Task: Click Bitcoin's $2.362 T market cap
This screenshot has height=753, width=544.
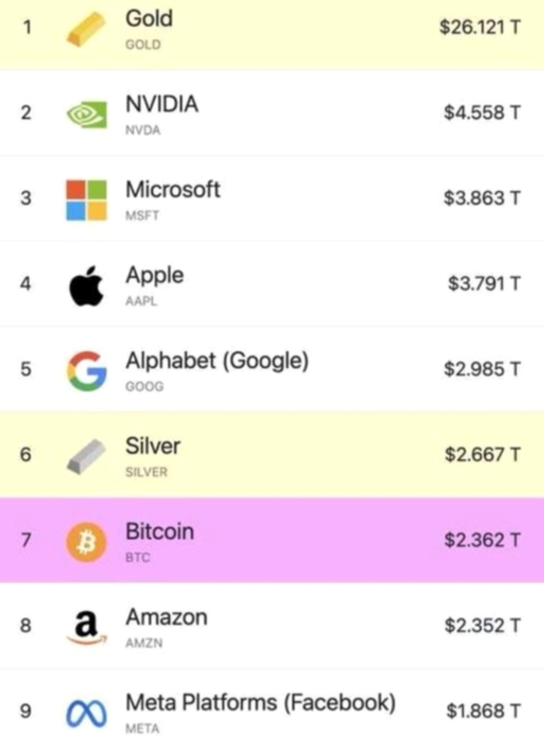Action: pos(482,540)
